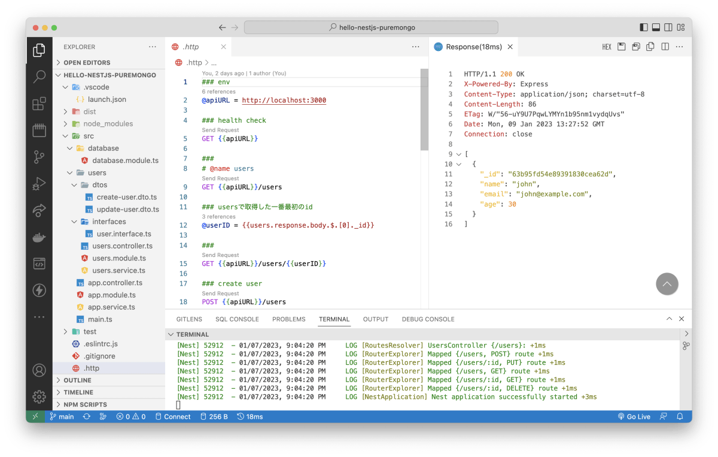Viewport: 718px width, 457px height.
Task: Switch to the GITLENS panel tab
Action: (x=189, y=319)
